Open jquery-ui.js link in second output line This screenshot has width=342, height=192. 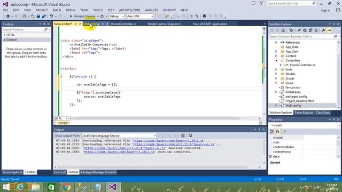click(x=174, y=145)
